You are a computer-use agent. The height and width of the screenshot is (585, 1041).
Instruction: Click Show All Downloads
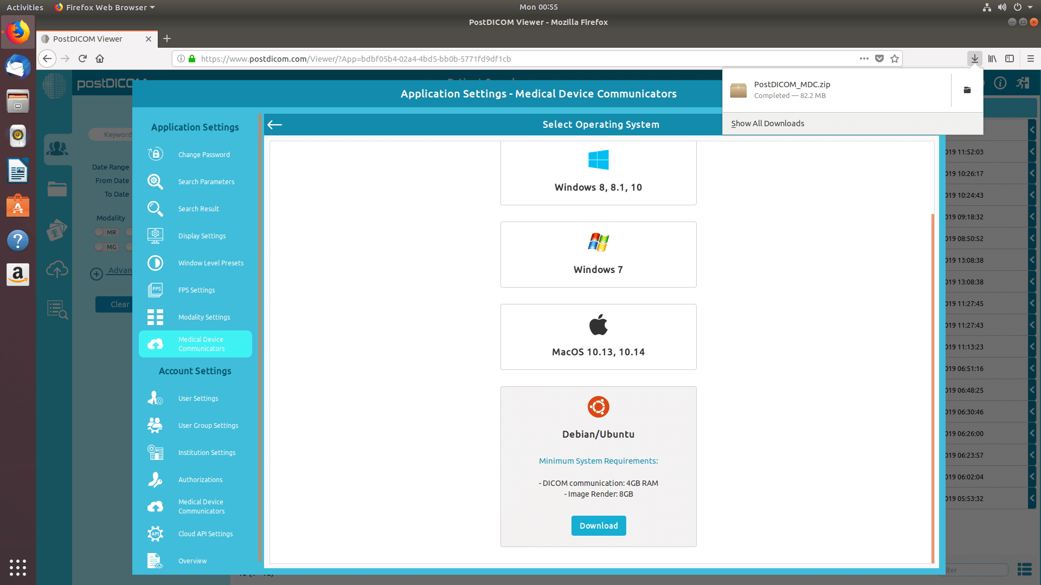(768, 123)
